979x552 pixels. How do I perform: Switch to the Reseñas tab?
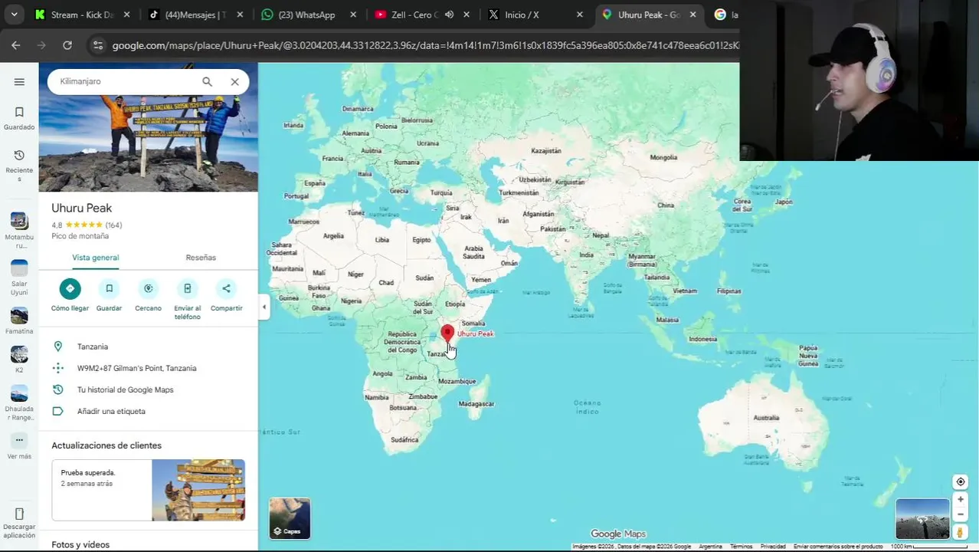201,258
